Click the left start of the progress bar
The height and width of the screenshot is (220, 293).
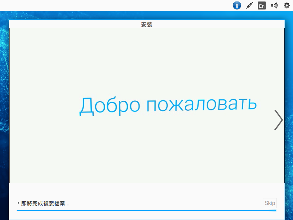point(19,210)
